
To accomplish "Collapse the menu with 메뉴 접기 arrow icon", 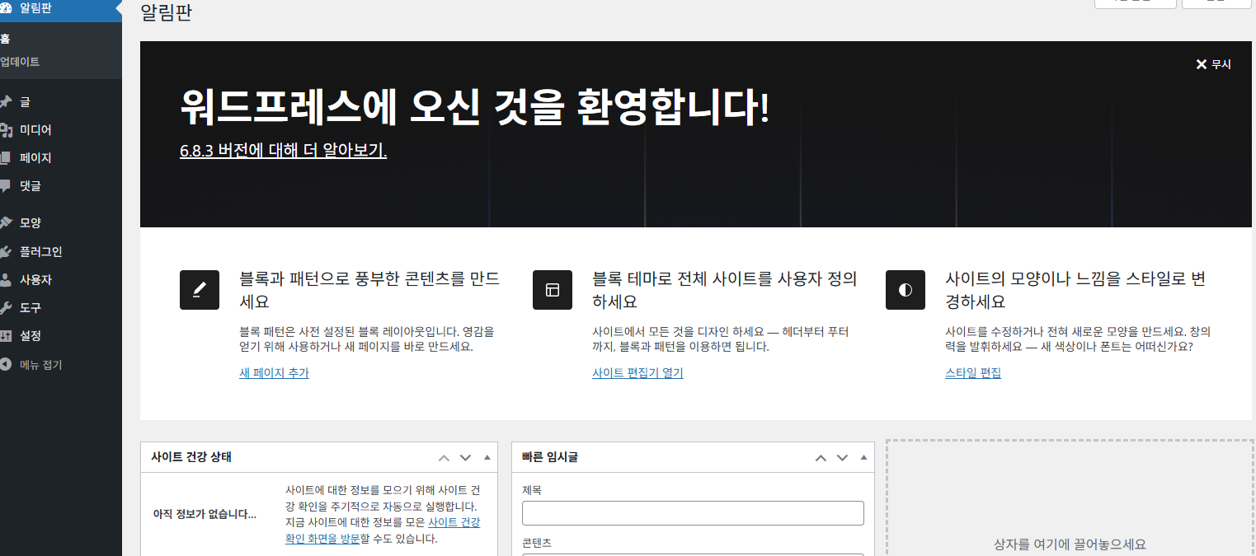I will coord(5,365).
